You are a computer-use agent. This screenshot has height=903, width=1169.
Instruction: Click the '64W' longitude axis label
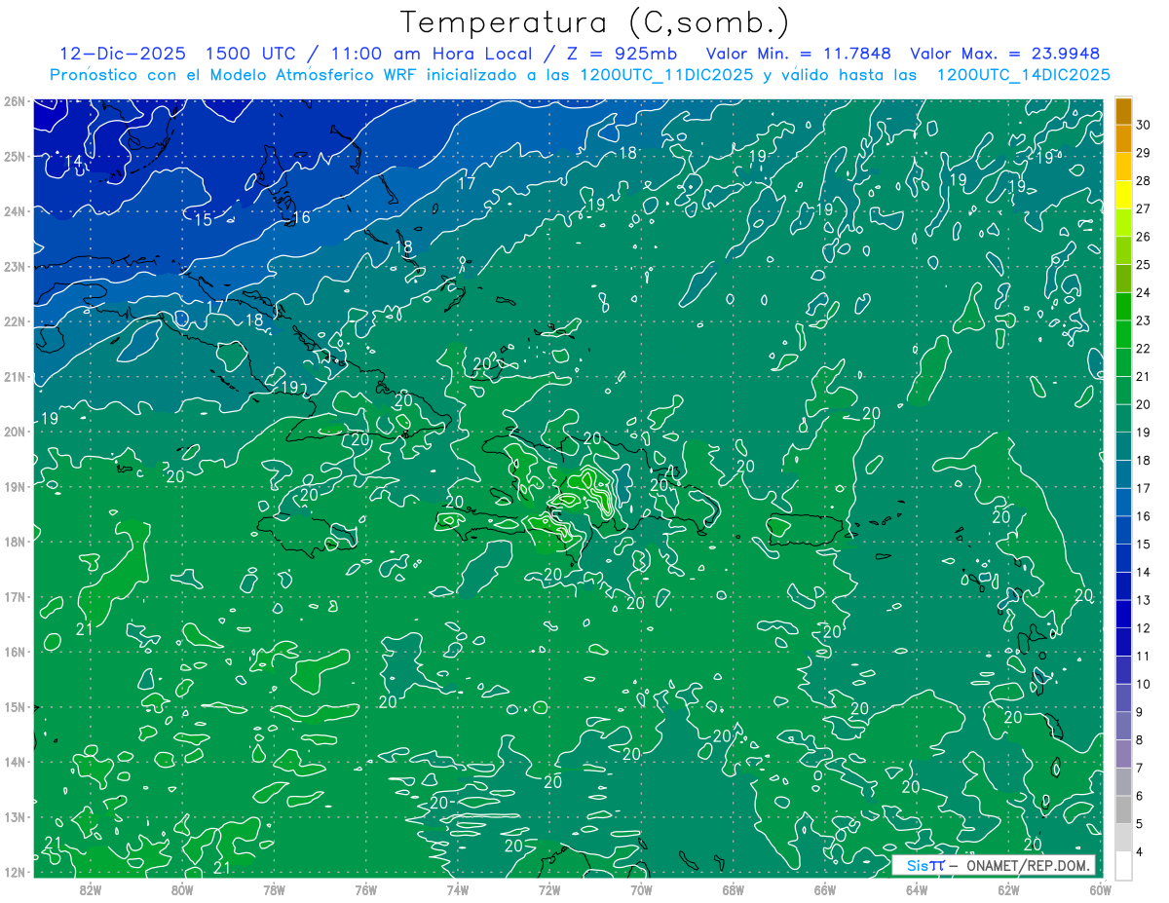pos(917,889)
